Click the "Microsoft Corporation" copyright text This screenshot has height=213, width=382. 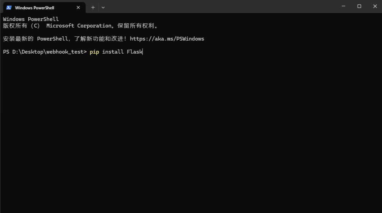pyautogui.click(x=79, y=26)
